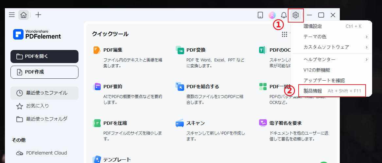Click 'ファイル内のテキストと画像を編集します' description
The image size is (382, 163).
133,63
